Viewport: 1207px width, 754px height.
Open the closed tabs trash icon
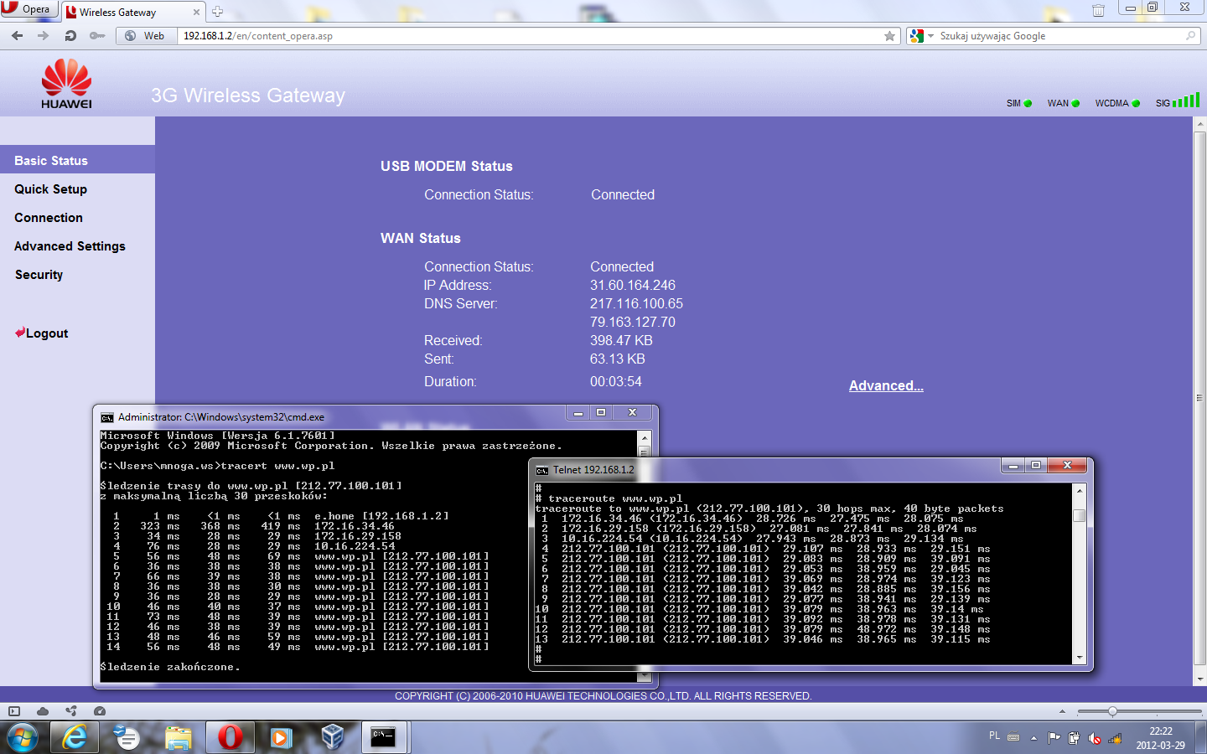pyautogui.click(x=1098, y=11)
